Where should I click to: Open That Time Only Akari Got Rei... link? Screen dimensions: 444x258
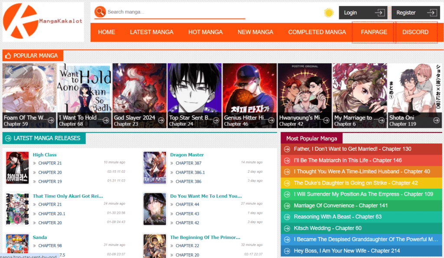pyautogui.click(x=68, y=196)
